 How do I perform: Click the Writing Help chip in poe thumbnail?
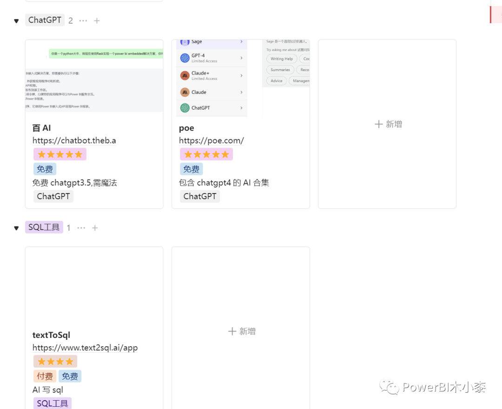[x=282, y=59]
